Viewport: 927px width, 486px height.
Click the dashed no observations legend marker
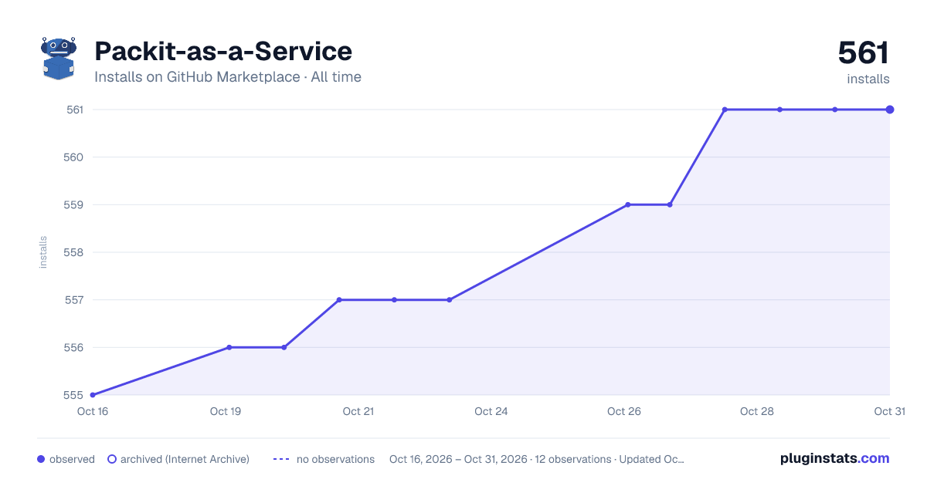pyautogui.click(x=281, y=459)
